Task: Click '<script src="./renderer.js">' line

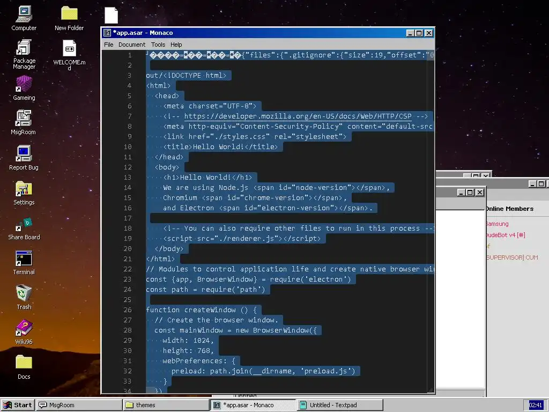Action: [x=242, y=238]
